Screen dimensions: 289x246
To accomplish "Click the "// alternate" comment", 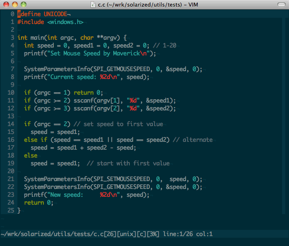I will click(x=193, y=140).
